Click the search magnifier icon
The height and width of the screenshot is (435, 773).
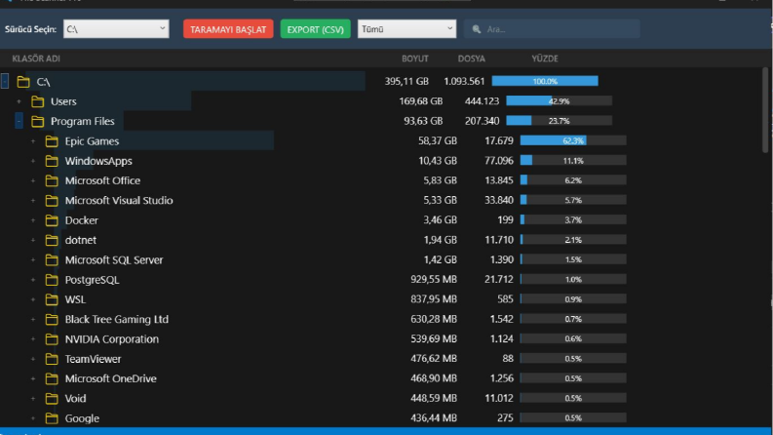(477, 29)
